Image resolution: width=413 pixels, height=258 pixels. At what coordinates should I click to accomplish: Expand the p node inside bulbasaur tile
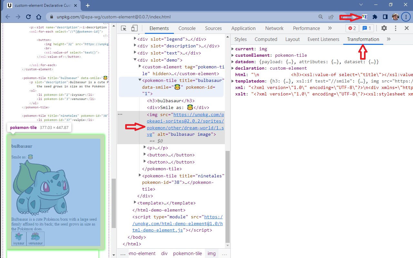coord(145,148)
